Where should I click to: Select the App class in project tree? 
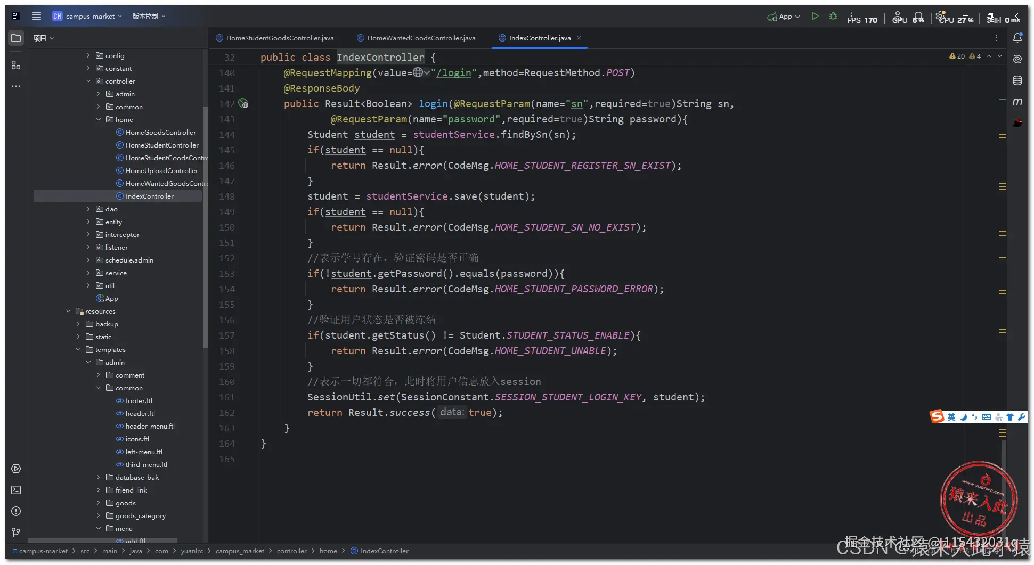pyautogui.click(x=107, y=298)
